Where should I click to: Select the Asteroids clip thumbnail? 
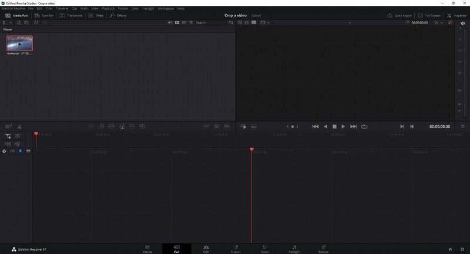19,43
